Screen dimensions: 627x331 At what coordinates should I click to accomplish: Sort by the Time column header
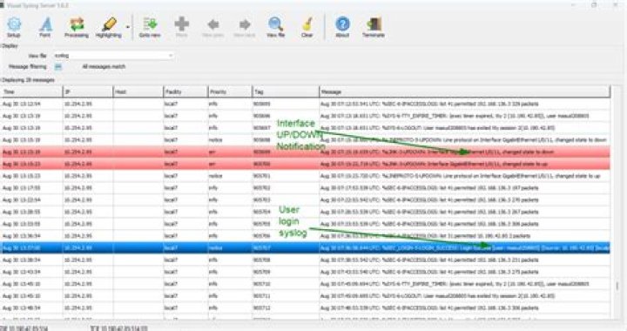31,92
